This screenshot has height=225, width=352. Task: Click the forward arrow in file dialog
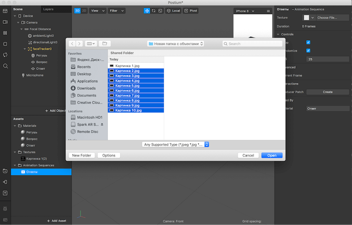coord(79,43)
